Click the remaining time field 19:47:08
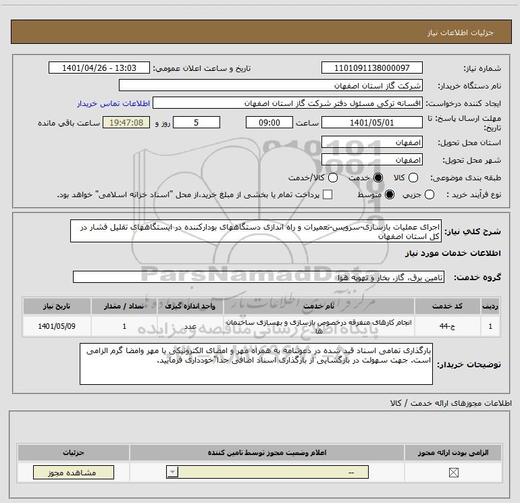Image resolution: width=520 pixels, height=503 pixels. click(x=126, y=123)
